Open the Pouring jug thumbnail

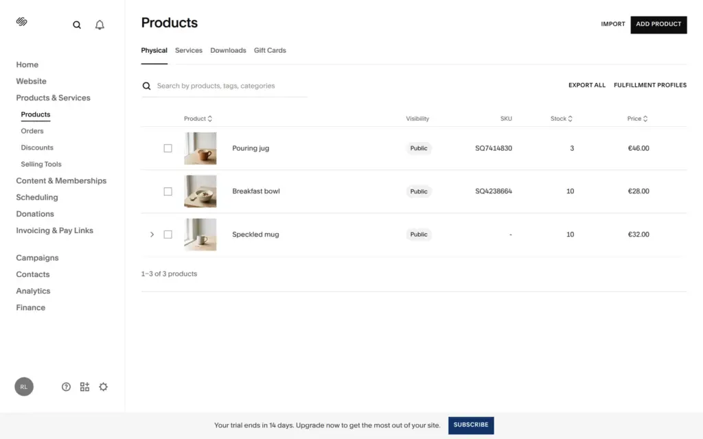click(x=200, y=148)
